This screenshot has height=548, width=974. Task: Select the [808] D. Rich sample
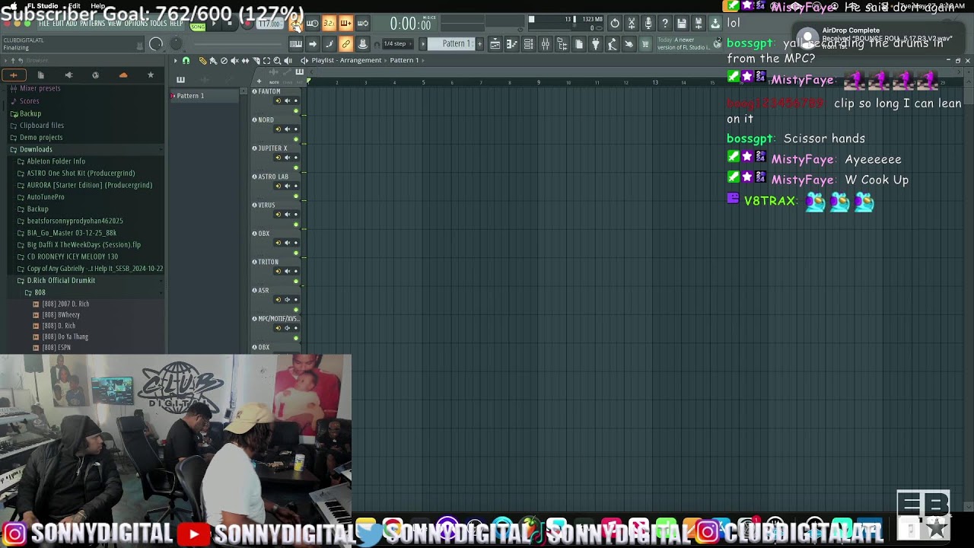tap(59, 326)
